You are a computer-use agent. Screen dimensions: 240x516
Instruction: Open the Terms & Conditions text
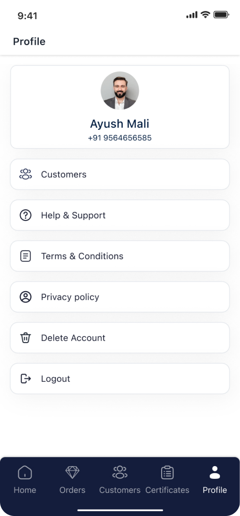82,256
